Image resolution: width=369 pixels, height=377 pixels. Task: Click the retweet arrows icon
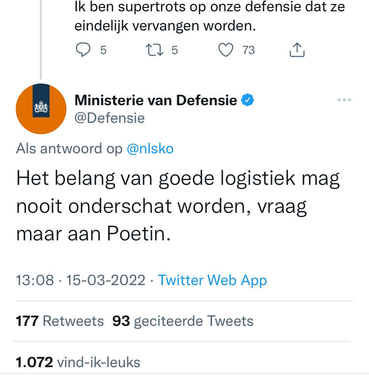(154, 50)
